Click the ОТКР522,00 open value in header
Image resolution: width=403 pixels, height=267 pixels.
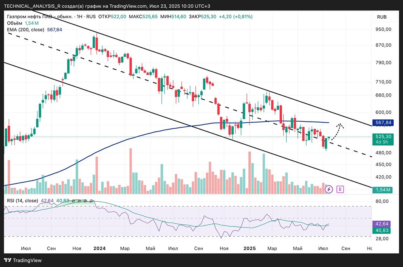coord(112,16)
